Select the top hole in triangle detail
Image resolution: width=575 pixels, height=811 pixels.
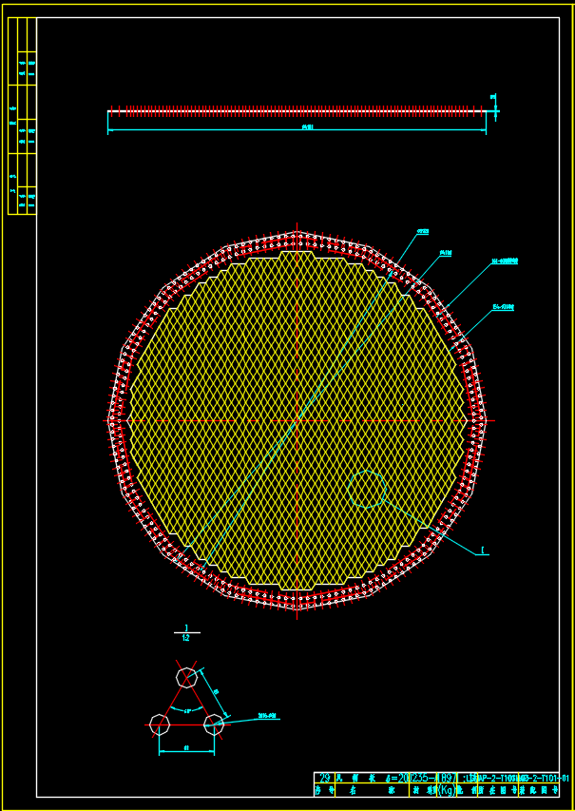[186, 677]
